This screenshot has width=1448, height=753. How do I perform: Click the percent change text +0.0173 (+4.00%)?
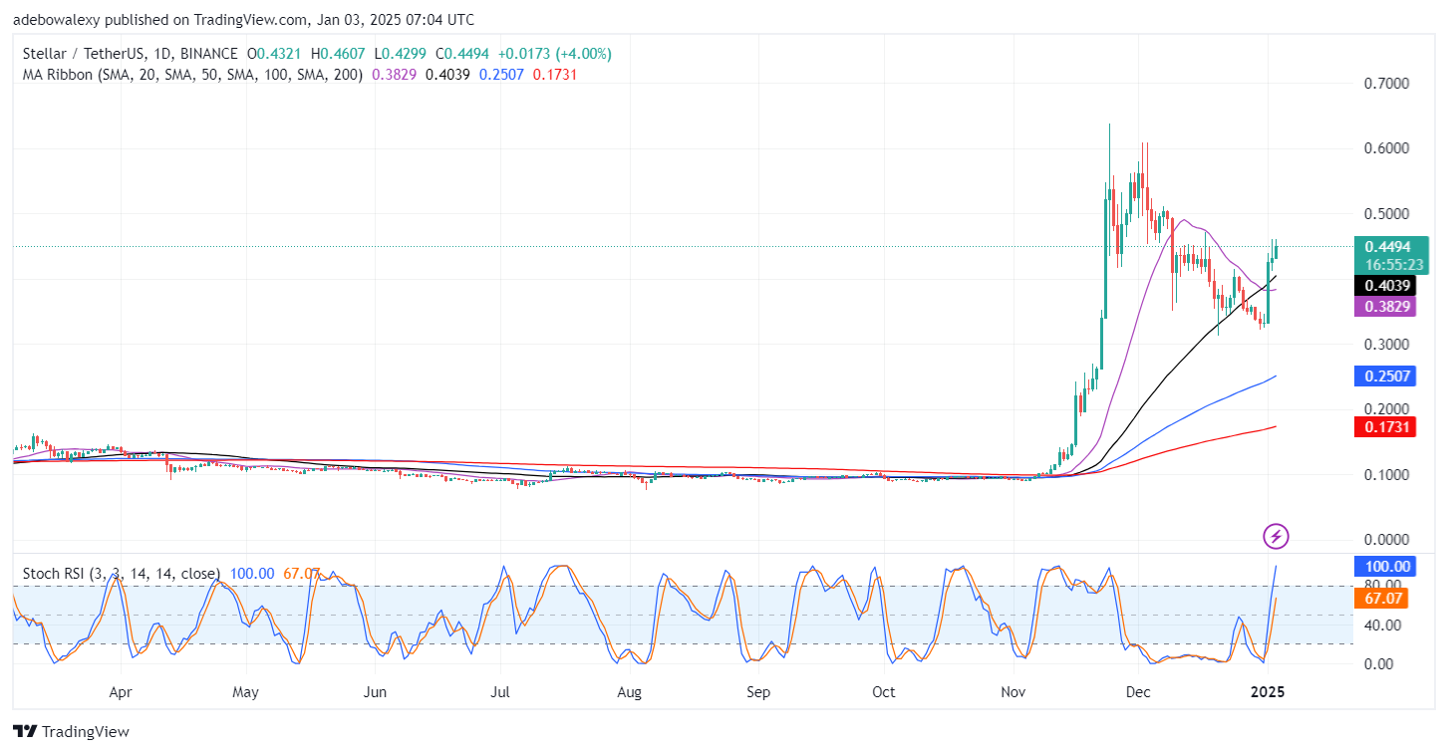coord(556,54)
